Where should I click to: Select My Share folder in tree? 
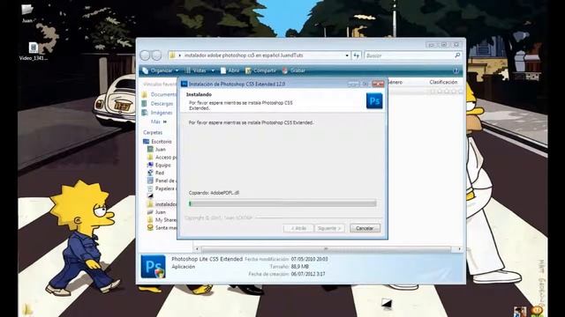tap(166, 219)
